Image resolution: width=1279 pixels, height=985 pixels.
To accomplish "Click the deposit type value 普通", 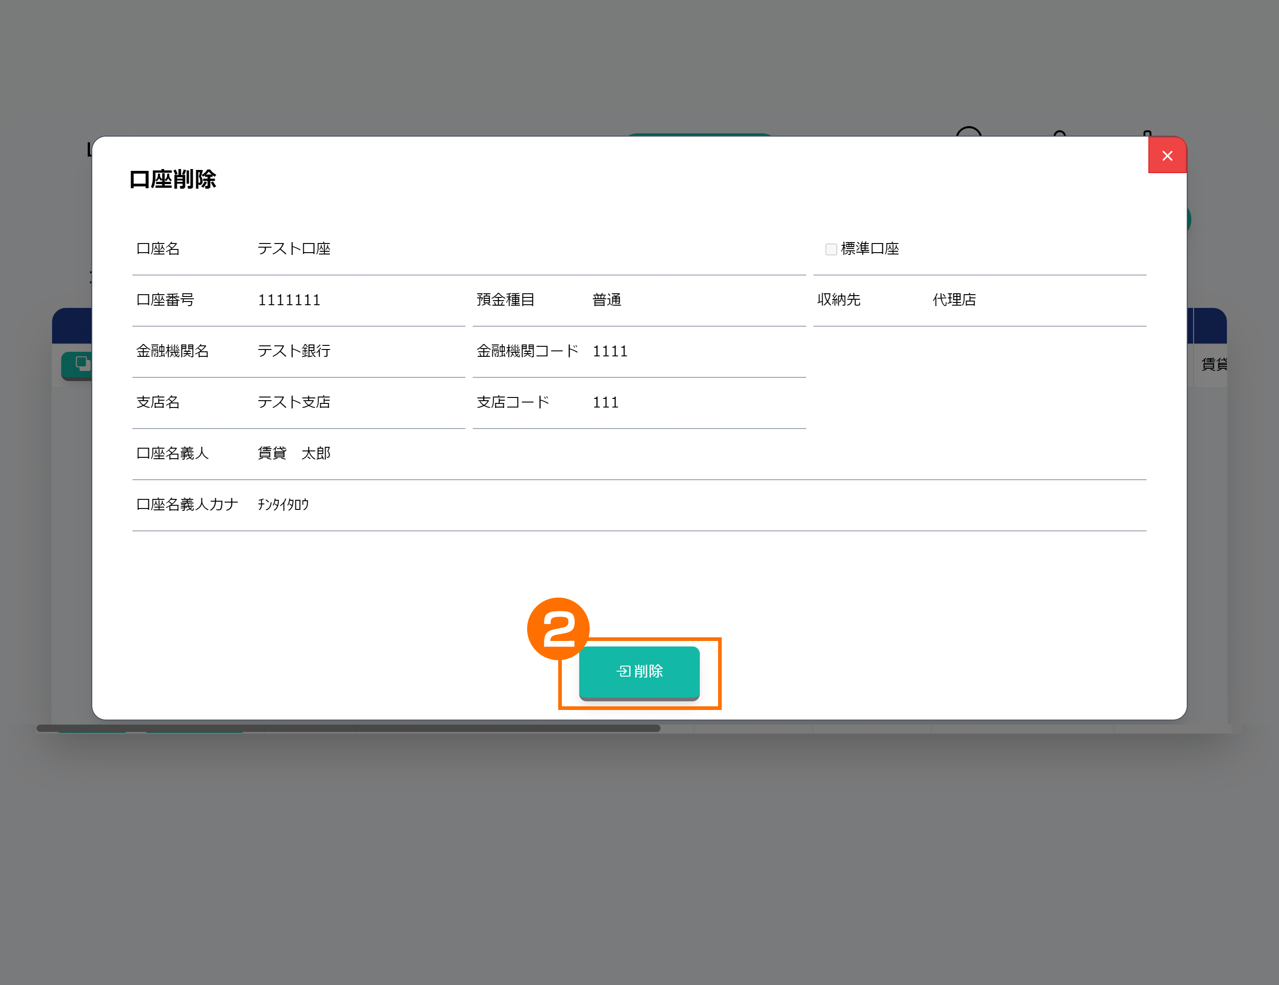I will pyautogui.click(x=607, y=301).
